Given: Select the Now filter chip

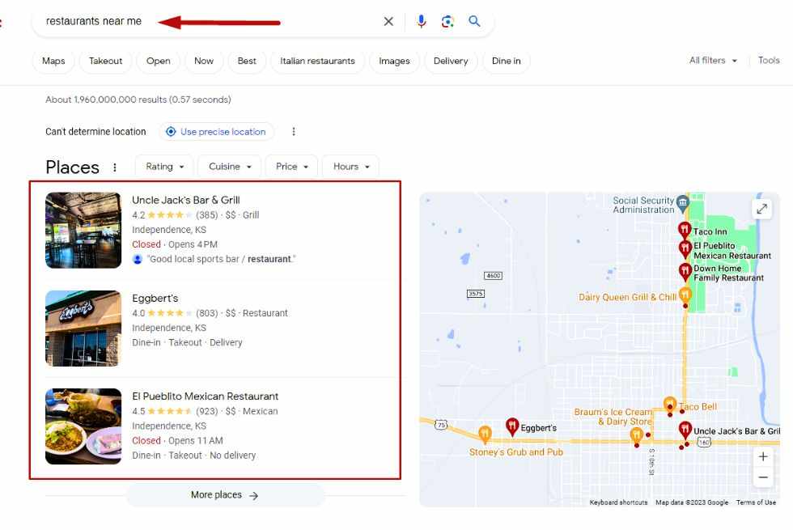Looking at the screenshot, I should click(204, 61).
